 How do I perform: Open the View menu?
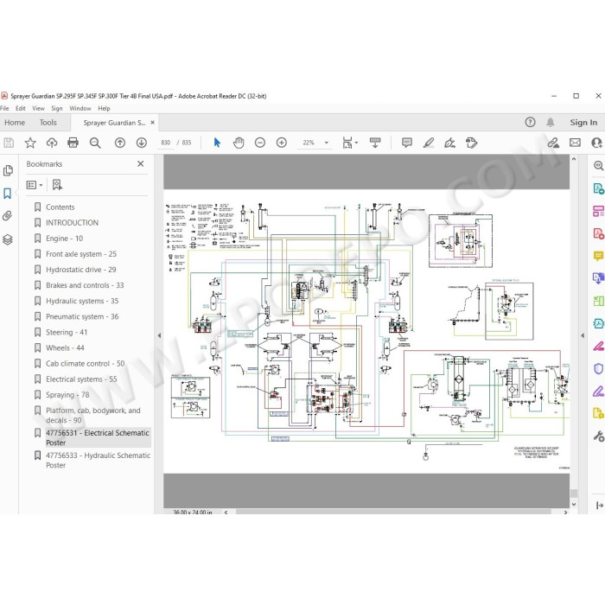click(x=38, y=108)
